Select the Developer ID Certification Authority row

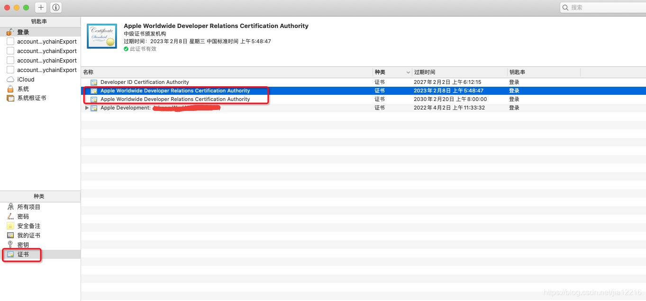point(364,82)
